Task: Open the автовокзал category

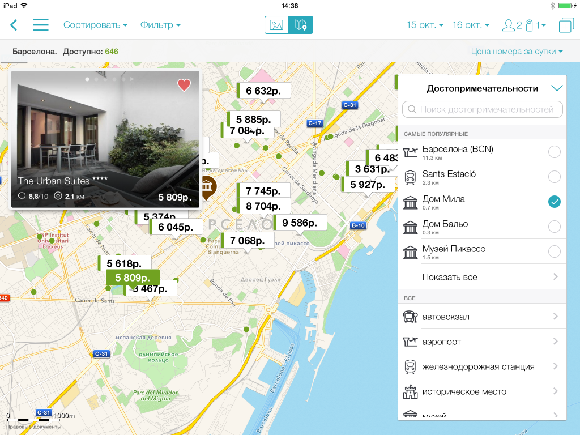Action: click(x=482, y=317)
